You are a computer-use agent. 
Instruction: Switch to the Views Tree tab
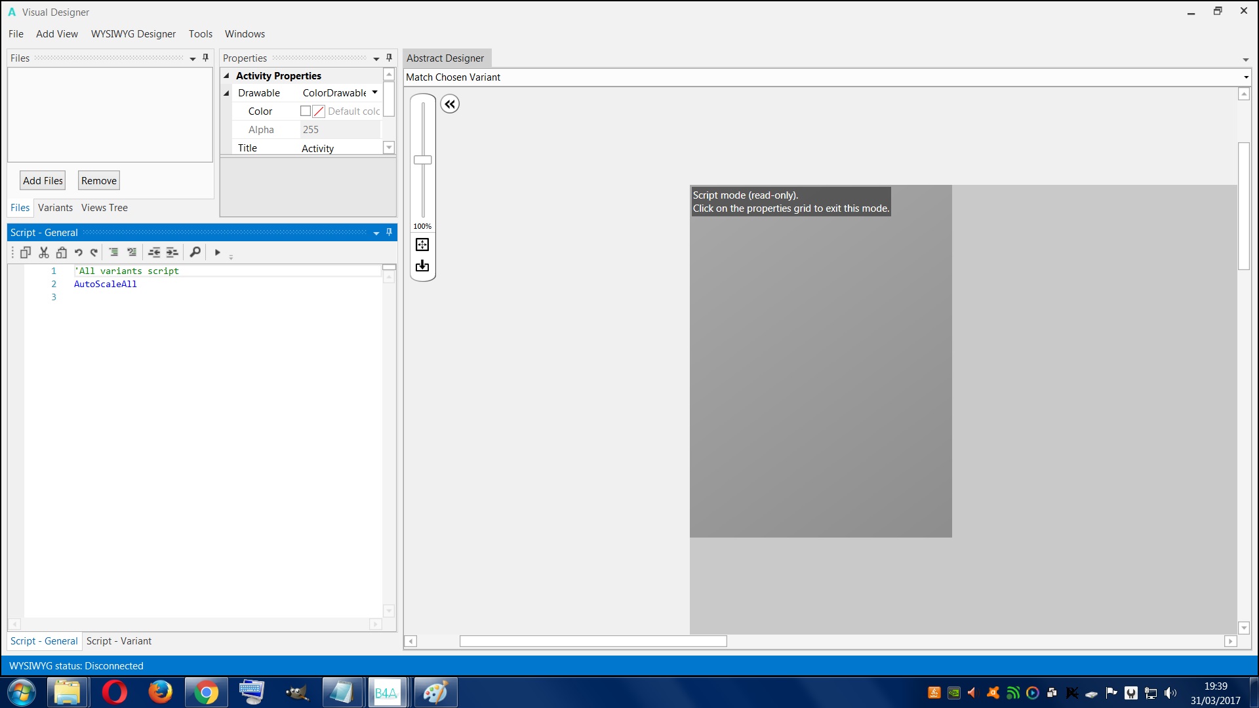point(104,208)
